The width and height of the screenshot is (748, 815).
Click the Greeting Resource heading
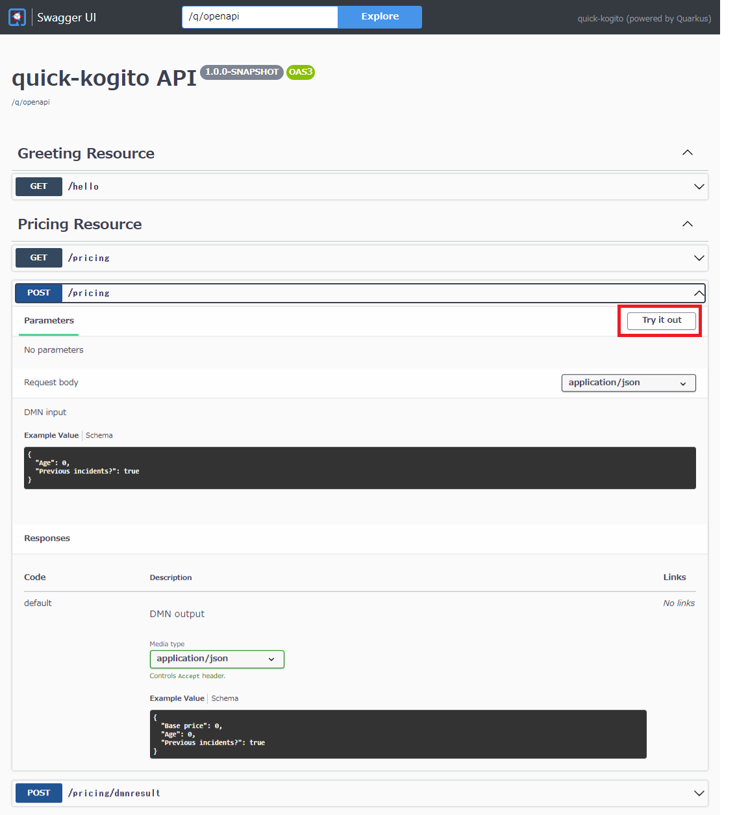pos(86,153)
